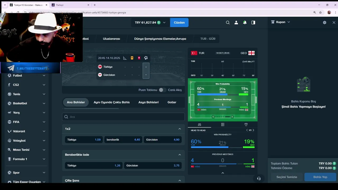Screen dimensions: 338x190
Task: Expand the Masa Tenisi sidebar menu
Action: (44, 150)
